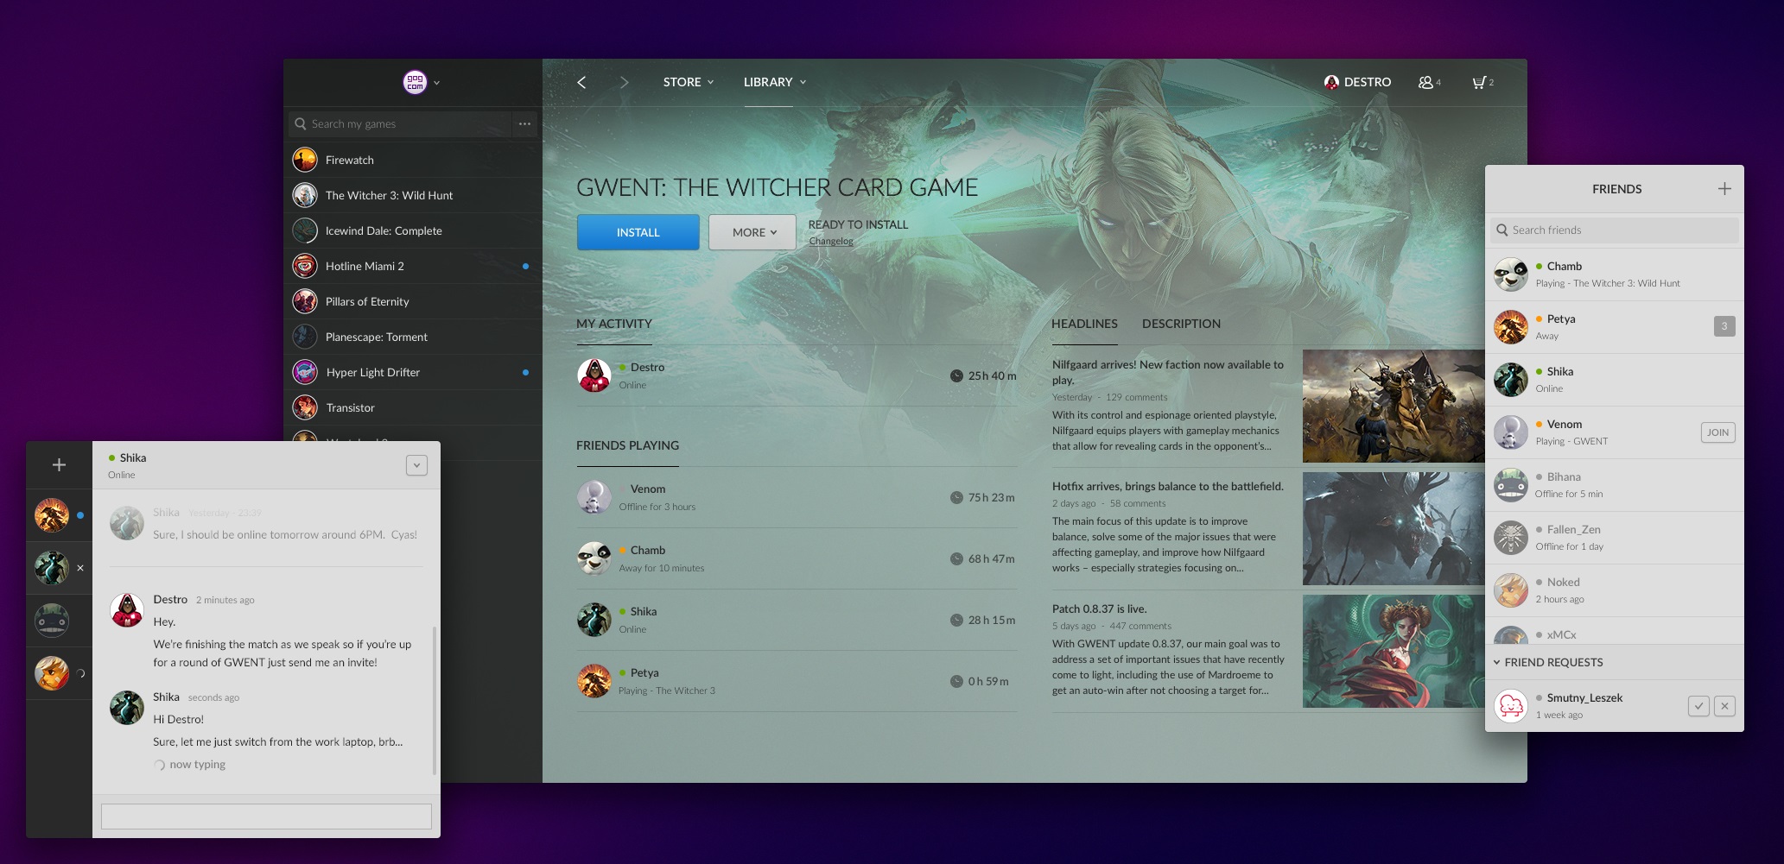Click chat window vertical scrollbar
Image resolution: width=1784 pixels, height=864 pixels.
pyautogui.click(x=434, y=701)
